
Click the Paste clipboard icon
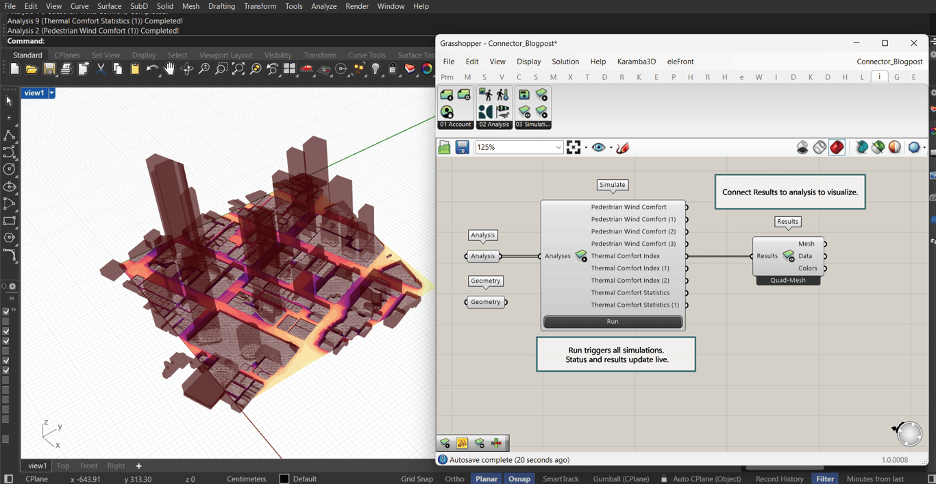click(135, 69)
